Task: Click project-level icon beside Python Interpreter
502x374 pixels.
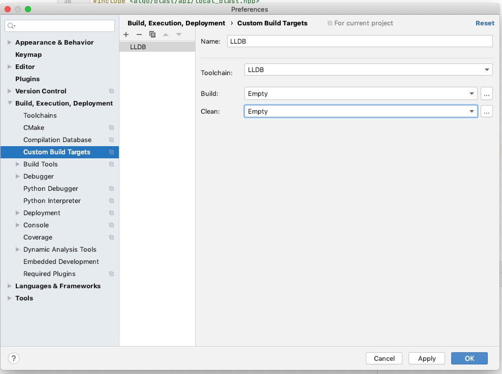Action: [x=111, y=201]
